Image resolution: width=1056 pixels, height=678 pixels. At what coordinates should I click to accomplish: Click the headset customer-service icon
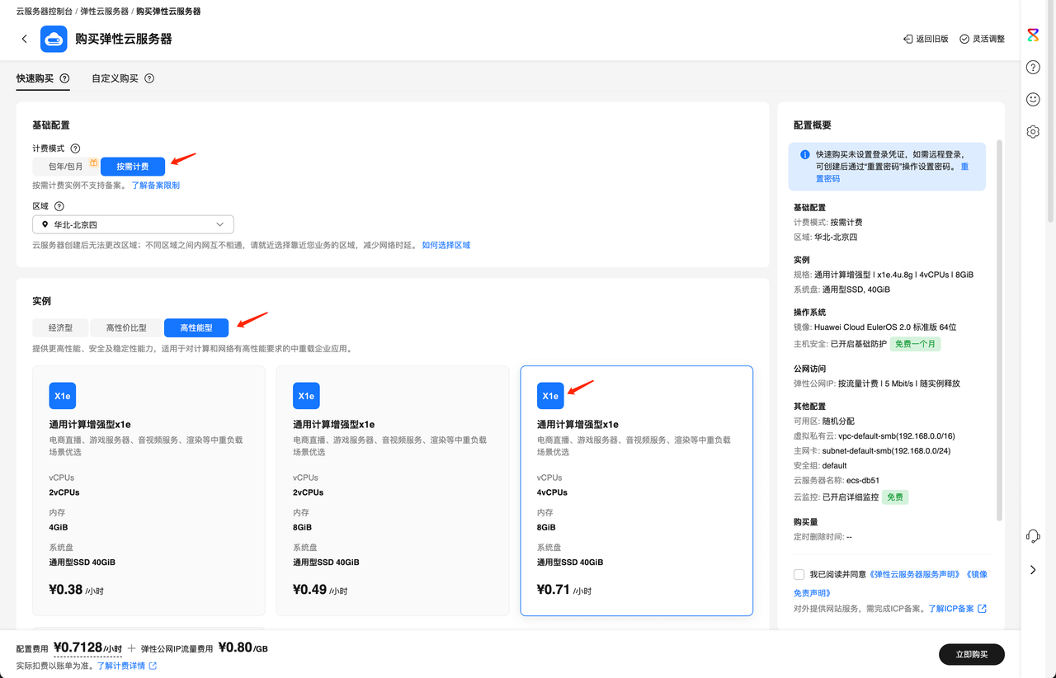pyautogui.click(x=1032, y=535)
